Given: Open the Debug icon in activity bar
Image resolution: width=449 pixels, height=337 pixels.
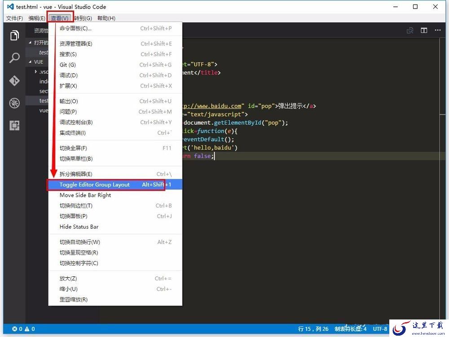Looking at the screenshot, I should [14, 103].
